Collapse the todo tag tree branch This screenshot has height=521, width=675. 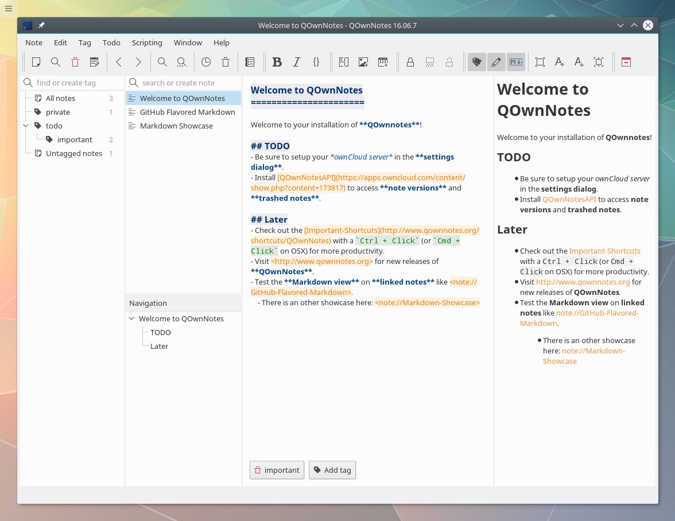[x=26, y=126]
